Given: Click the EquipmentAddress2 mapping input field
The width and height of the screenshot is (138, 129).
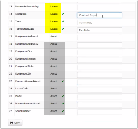Looking at the screenshot, I should point(99,45).
